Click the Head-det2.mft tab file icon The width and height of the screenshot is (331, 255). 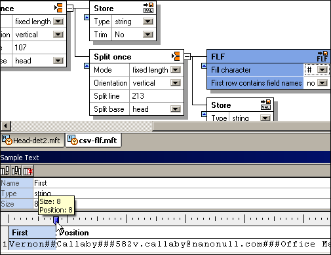tap(7, 140)
